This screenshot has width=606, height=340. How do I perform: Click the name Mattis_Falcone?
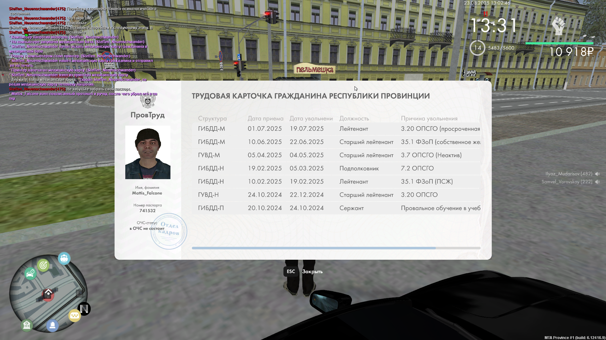147,193
